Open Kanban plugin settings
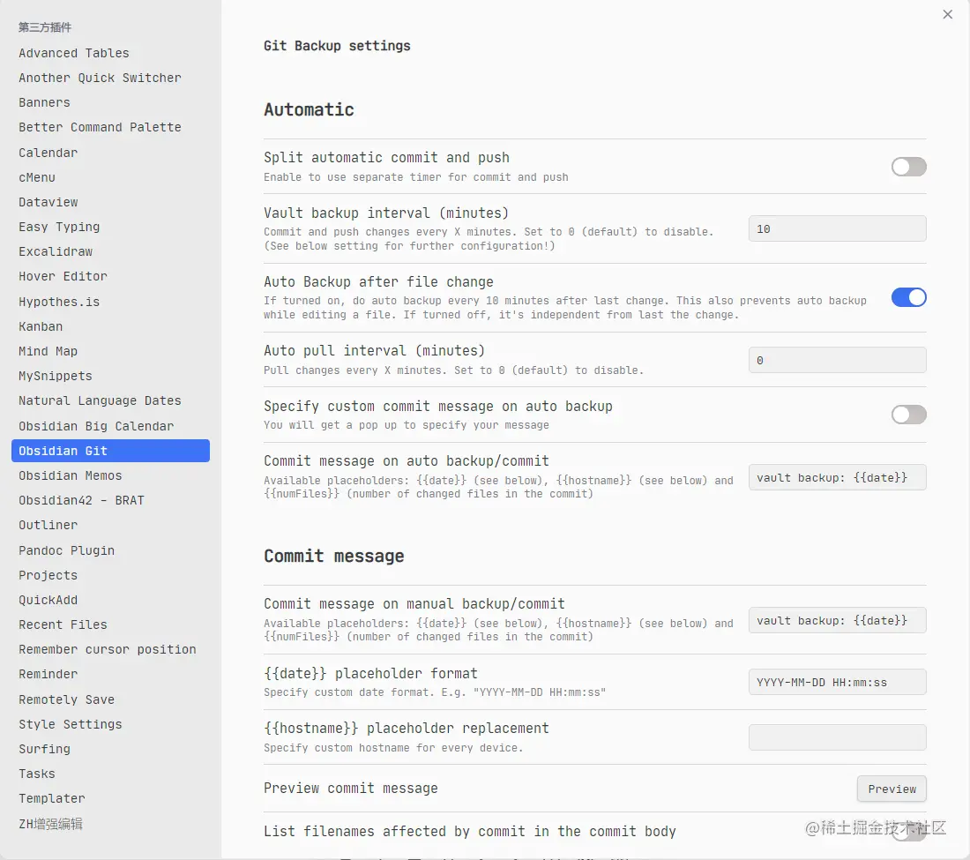Viewport: 970px width, 860px height. point(110,326)
